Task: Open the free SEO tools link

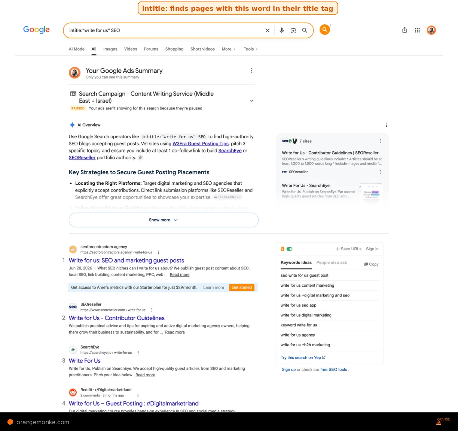Action: (334, 370)
